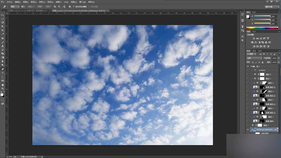The height and width of the screenshot is (158, 281).
Task: Click the 选区 make button
Action: click(30, 7)
